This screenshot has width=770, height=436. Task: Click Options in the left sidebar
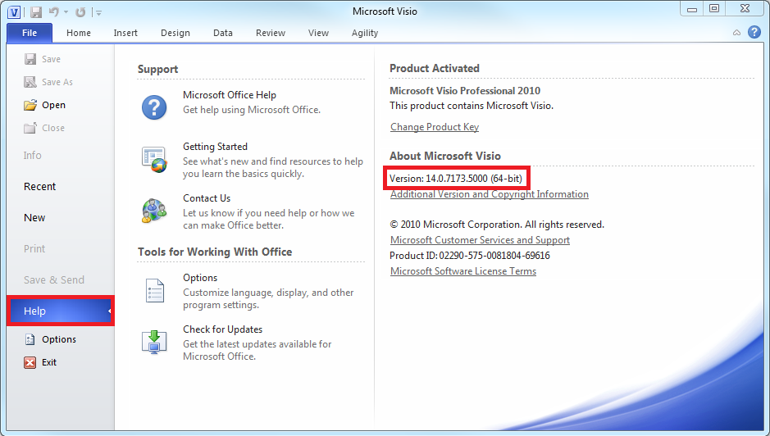[x=59, y=339]
